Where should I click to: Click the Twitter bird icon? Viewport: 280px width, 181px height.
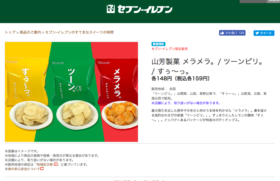[257, 33]
